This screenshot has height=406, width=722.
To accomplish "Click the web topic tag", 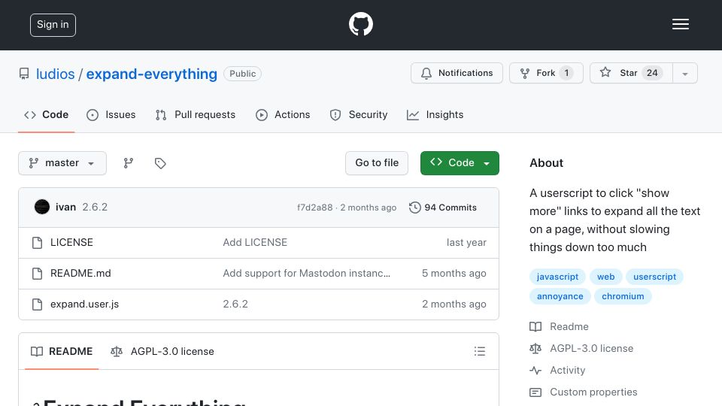I will point(606,277).
